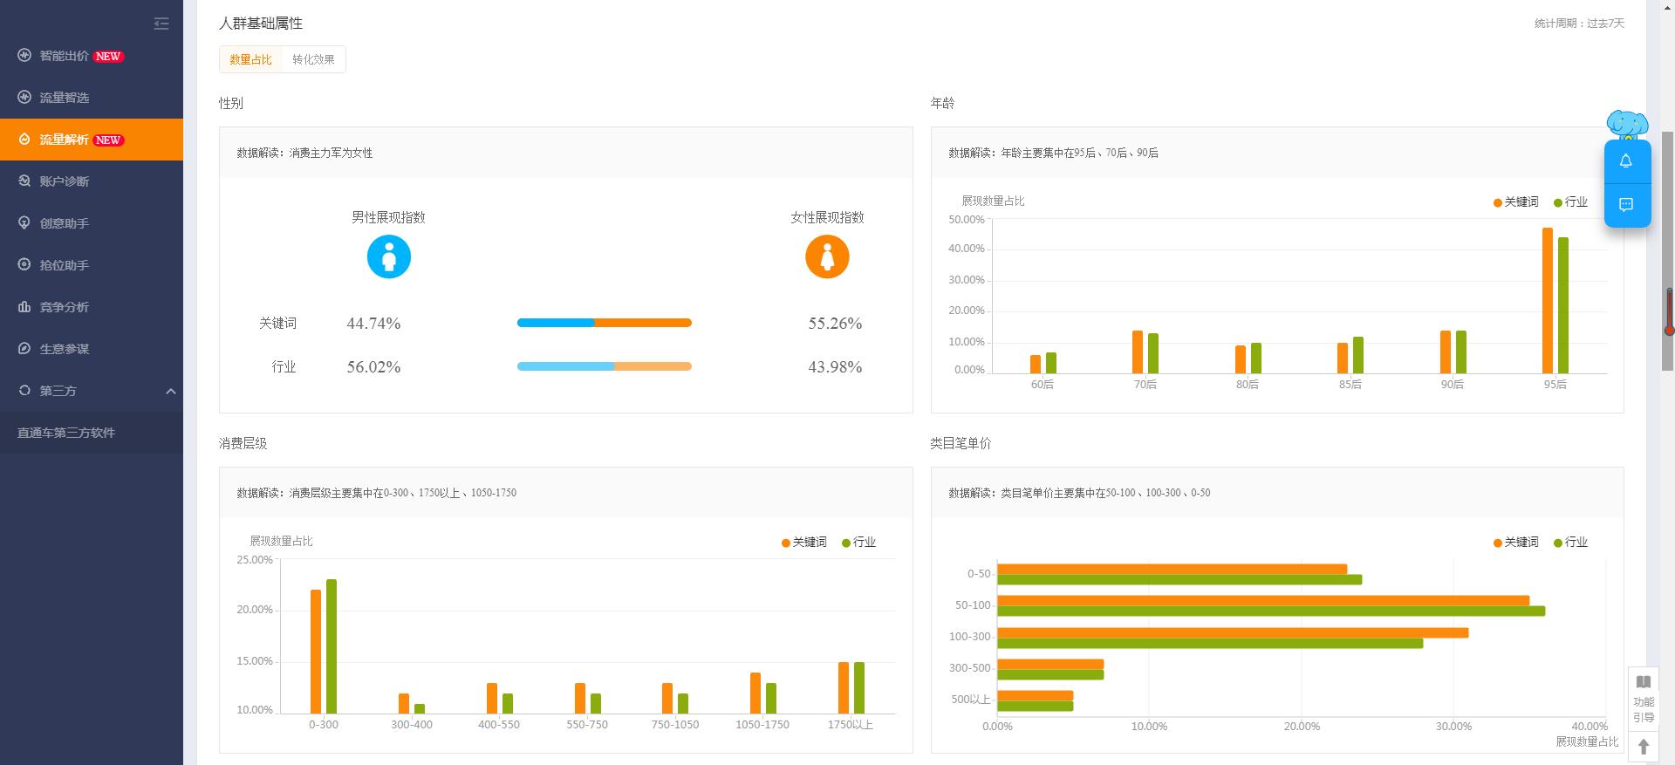The image size is (1675, 765).
Task: Click the green 0-300 bar
Action: coord(332,646)
